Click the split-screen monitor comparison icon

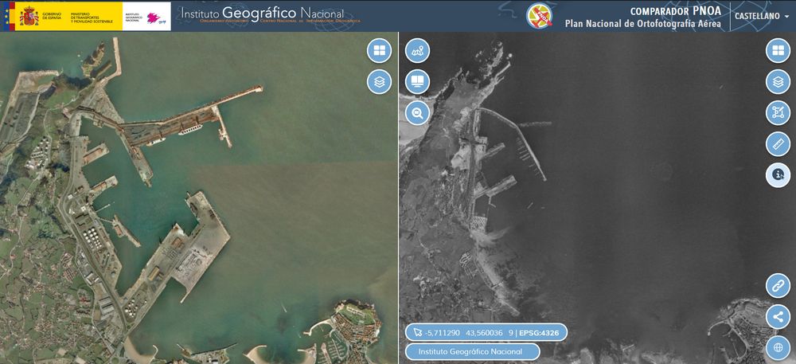[x=418, y=82]
